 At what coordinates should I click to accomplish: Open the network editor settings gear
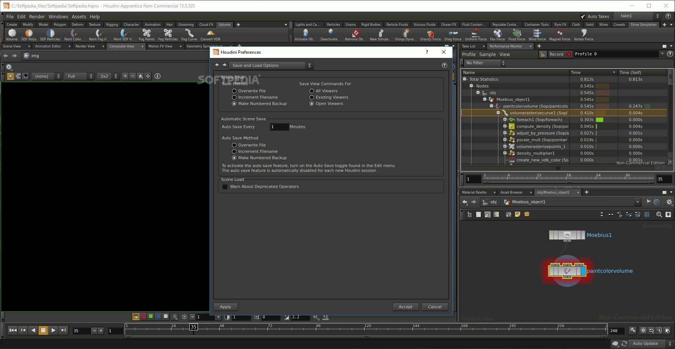(669, 202)
